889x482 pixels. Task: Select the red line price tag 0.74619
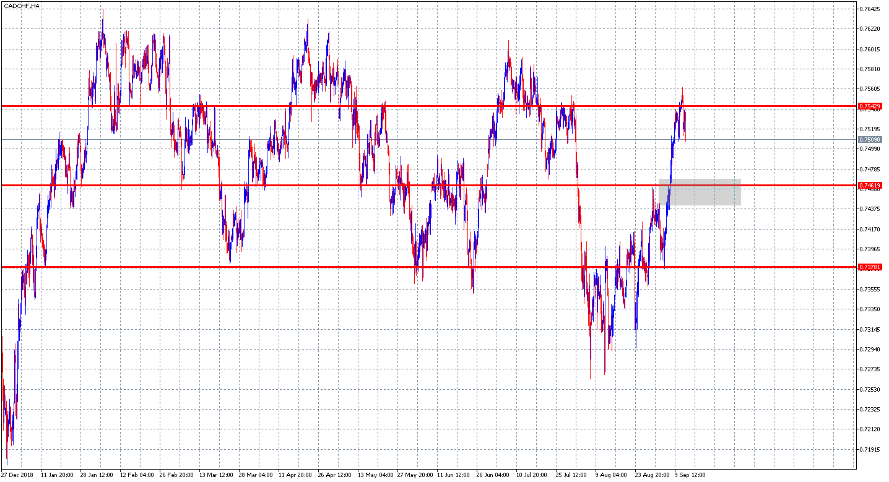pos(870,185)
